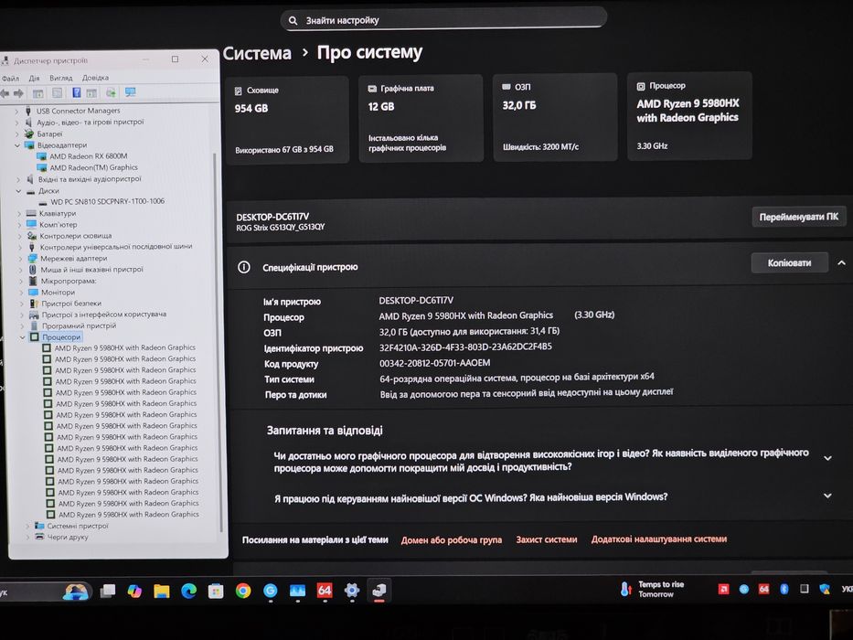Click the Bluetooth icon in system tray
The height and width of the screenshot is (640, 853).
(x=784, y=589)
